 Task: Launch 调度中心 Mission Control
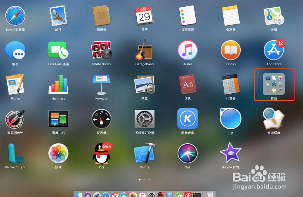click(58, 119)
